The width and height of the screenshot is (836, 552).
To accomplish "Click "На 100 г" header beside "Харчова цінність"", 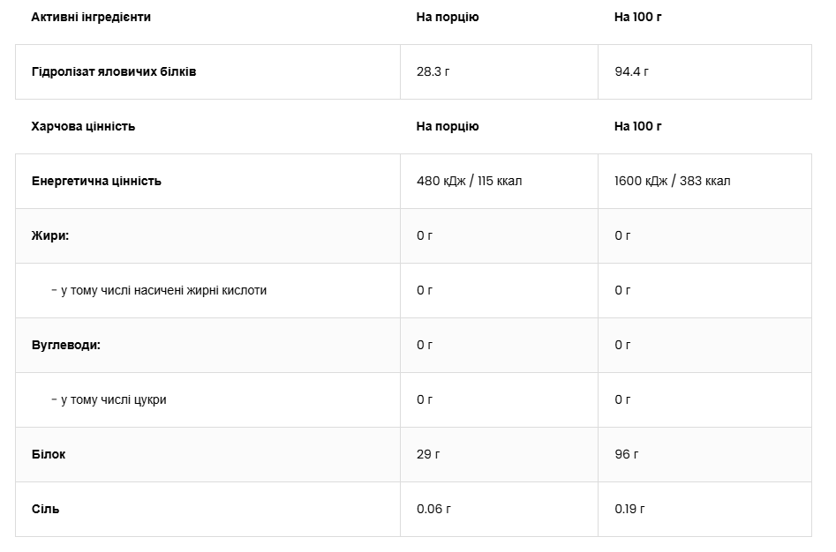I will point(638,126).
